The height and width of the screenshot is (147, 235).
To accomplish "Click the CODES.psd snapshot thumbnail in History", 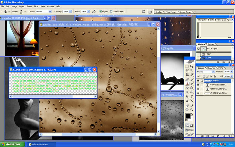I will tap(204, 49).
